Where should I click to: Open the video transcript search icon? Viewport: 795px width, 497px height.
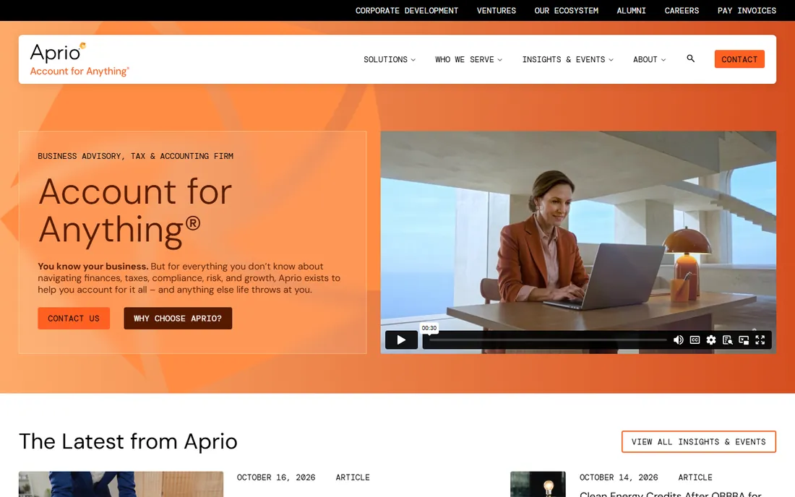727,340
